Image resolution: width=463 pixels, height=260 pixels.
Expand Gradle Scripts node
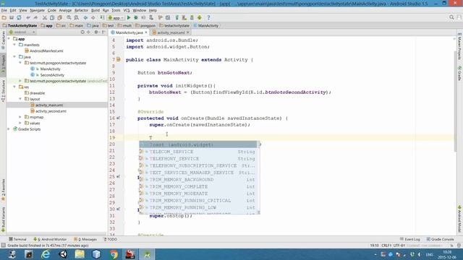pyautogui.click(x=9, y=129)
